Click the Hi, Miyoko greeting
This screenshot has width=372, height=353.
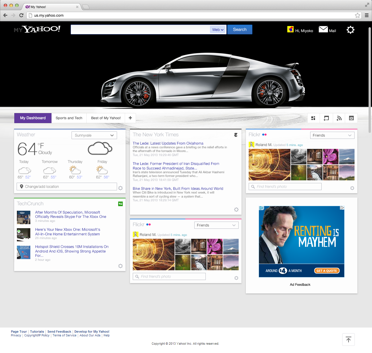tap(304, 31)
